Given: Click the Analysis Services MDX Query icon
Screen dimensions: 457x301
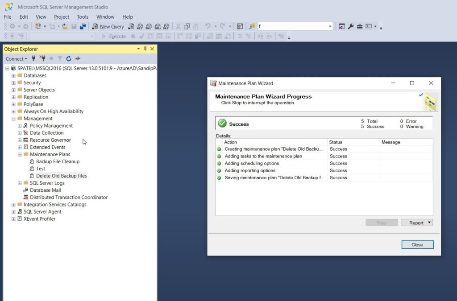Looking at the screenshot, I should (x=140, y=26).
